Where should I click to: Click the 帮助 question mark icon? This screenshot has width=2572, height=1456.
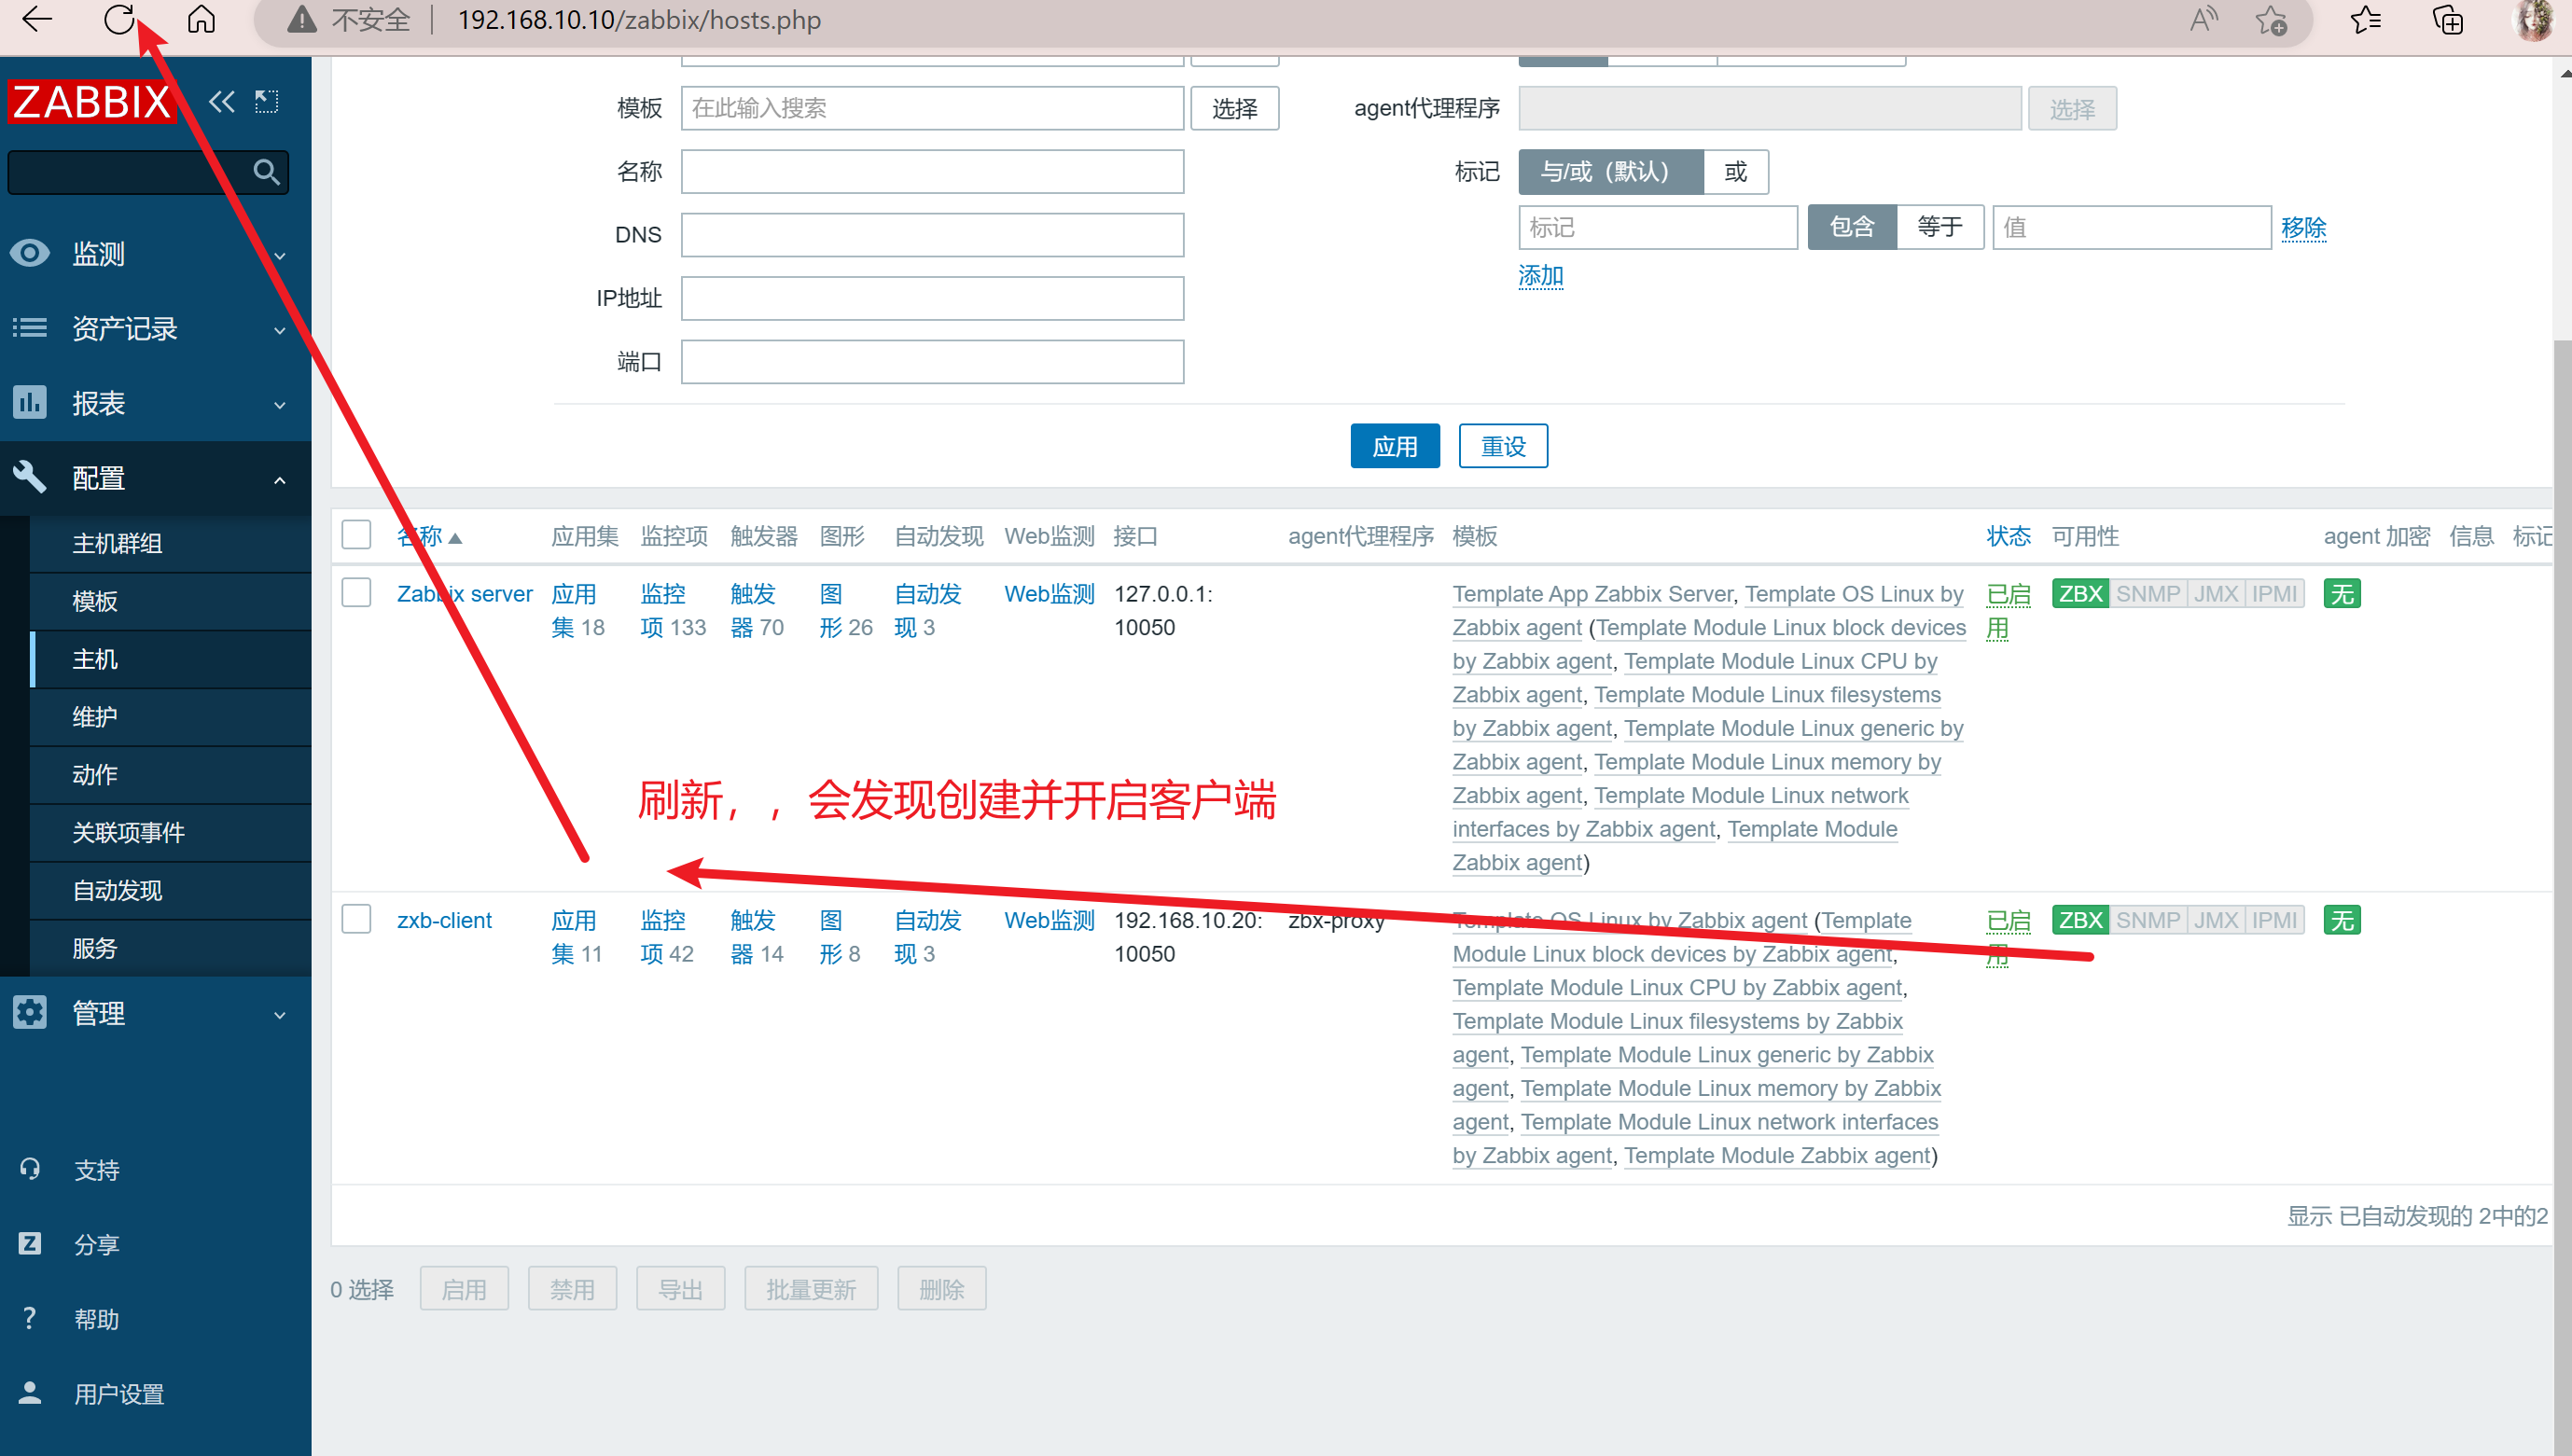tap(30, 1318)
